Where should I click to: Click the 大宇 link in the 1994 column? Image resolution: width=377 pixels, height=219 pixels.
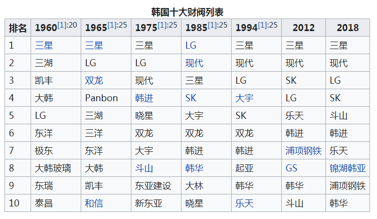click(x=244, y=98)
